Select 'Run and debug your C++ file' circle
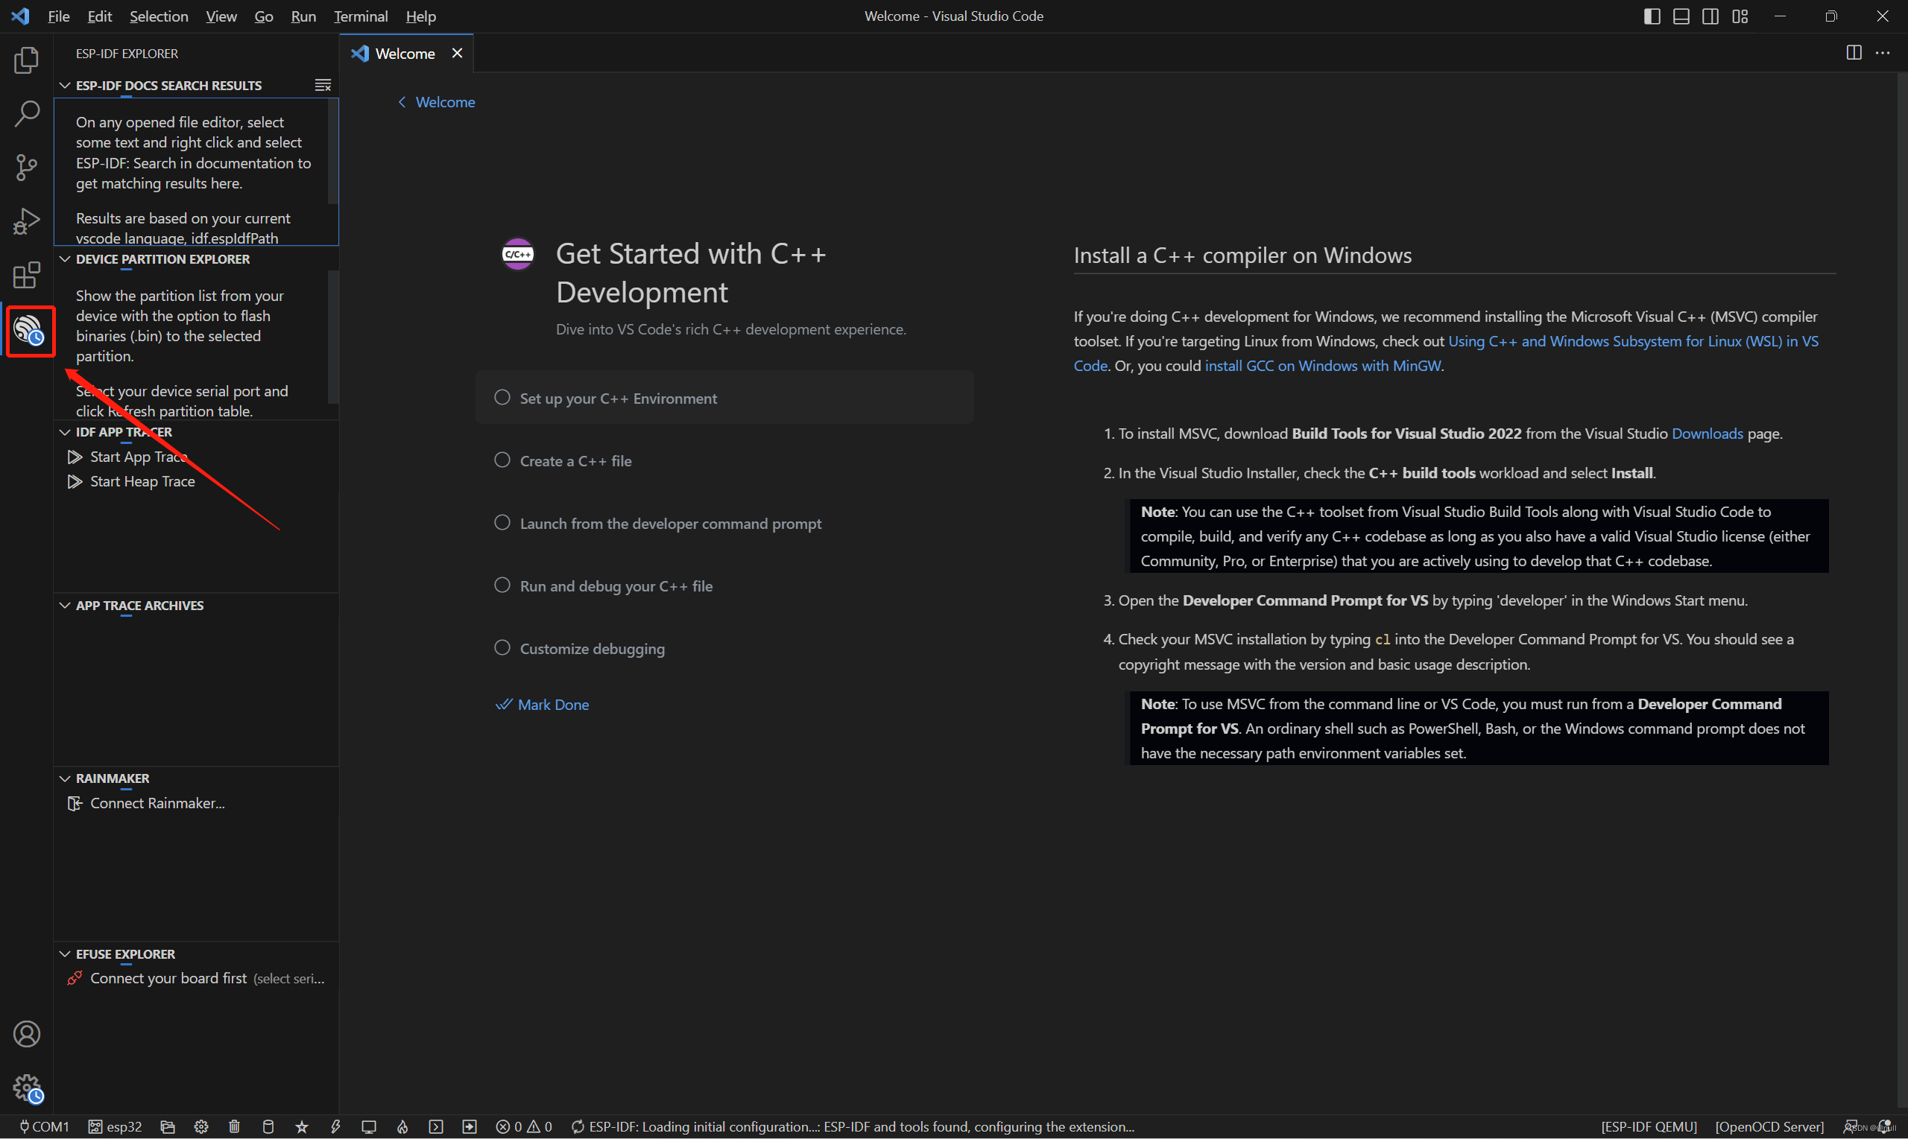The image size is (1908, 1139). [x=502, y=585]
